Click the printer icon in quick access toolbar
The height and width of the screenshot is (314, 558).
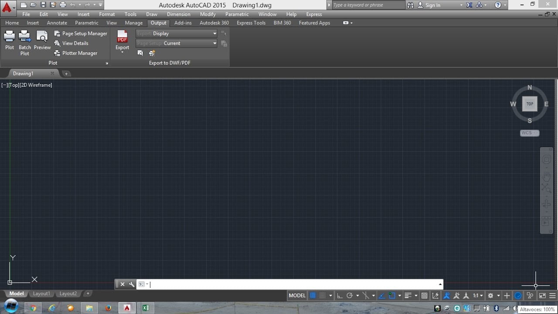[62, 5]
